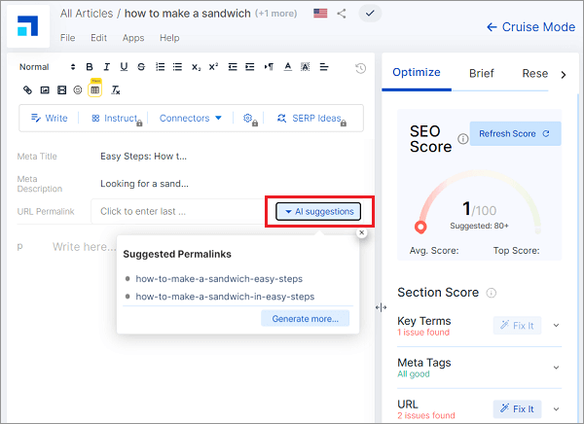Click the app logo home icon
Screen dimensions: 584x424
28,26
